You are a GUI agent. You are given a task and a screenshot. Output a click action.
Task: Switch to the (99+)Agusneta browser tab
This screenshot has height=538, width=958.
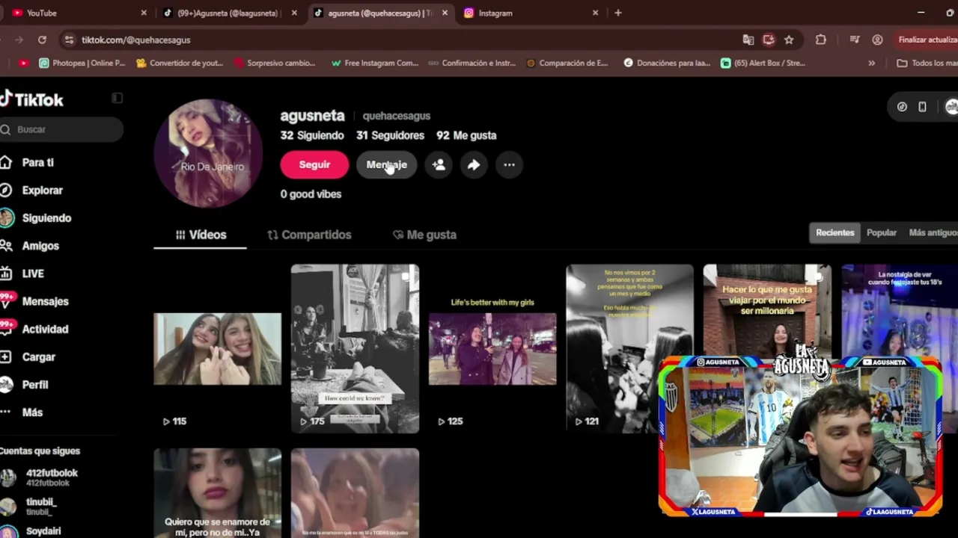pos(228,13)
